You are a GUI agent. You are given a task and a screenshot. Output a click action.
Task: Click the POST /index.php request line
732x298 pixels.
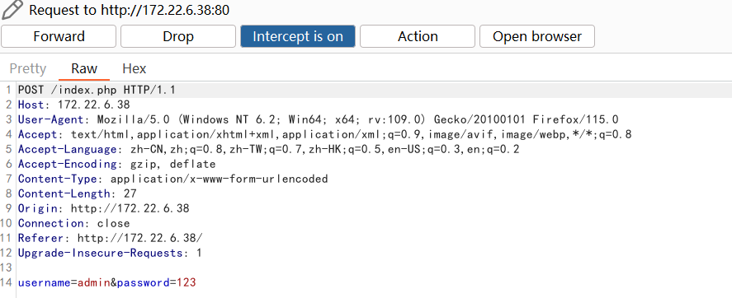tap(97, 90)
